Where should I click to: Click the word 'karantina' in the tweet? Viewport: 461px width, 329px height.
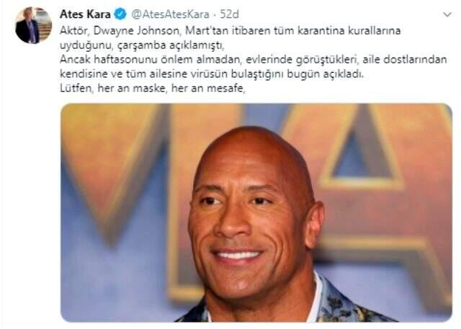pos(321,31)
